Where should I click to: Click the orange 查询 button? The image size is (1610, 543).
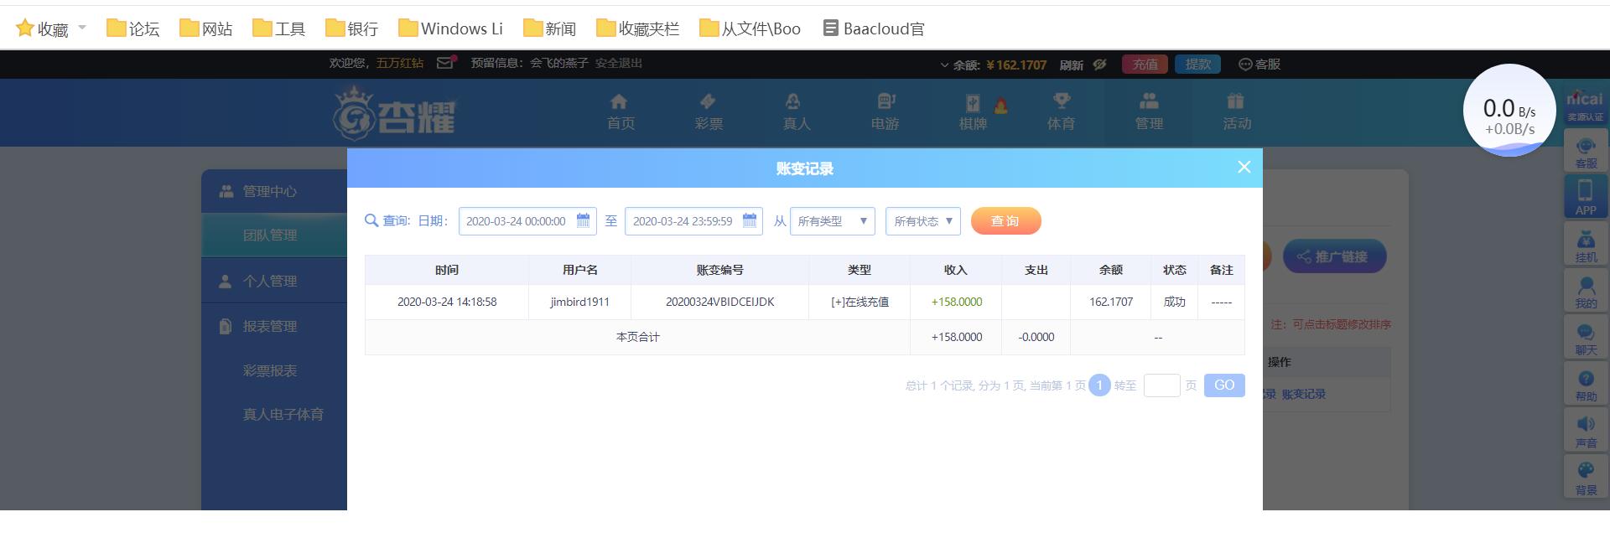(1005, 221)
